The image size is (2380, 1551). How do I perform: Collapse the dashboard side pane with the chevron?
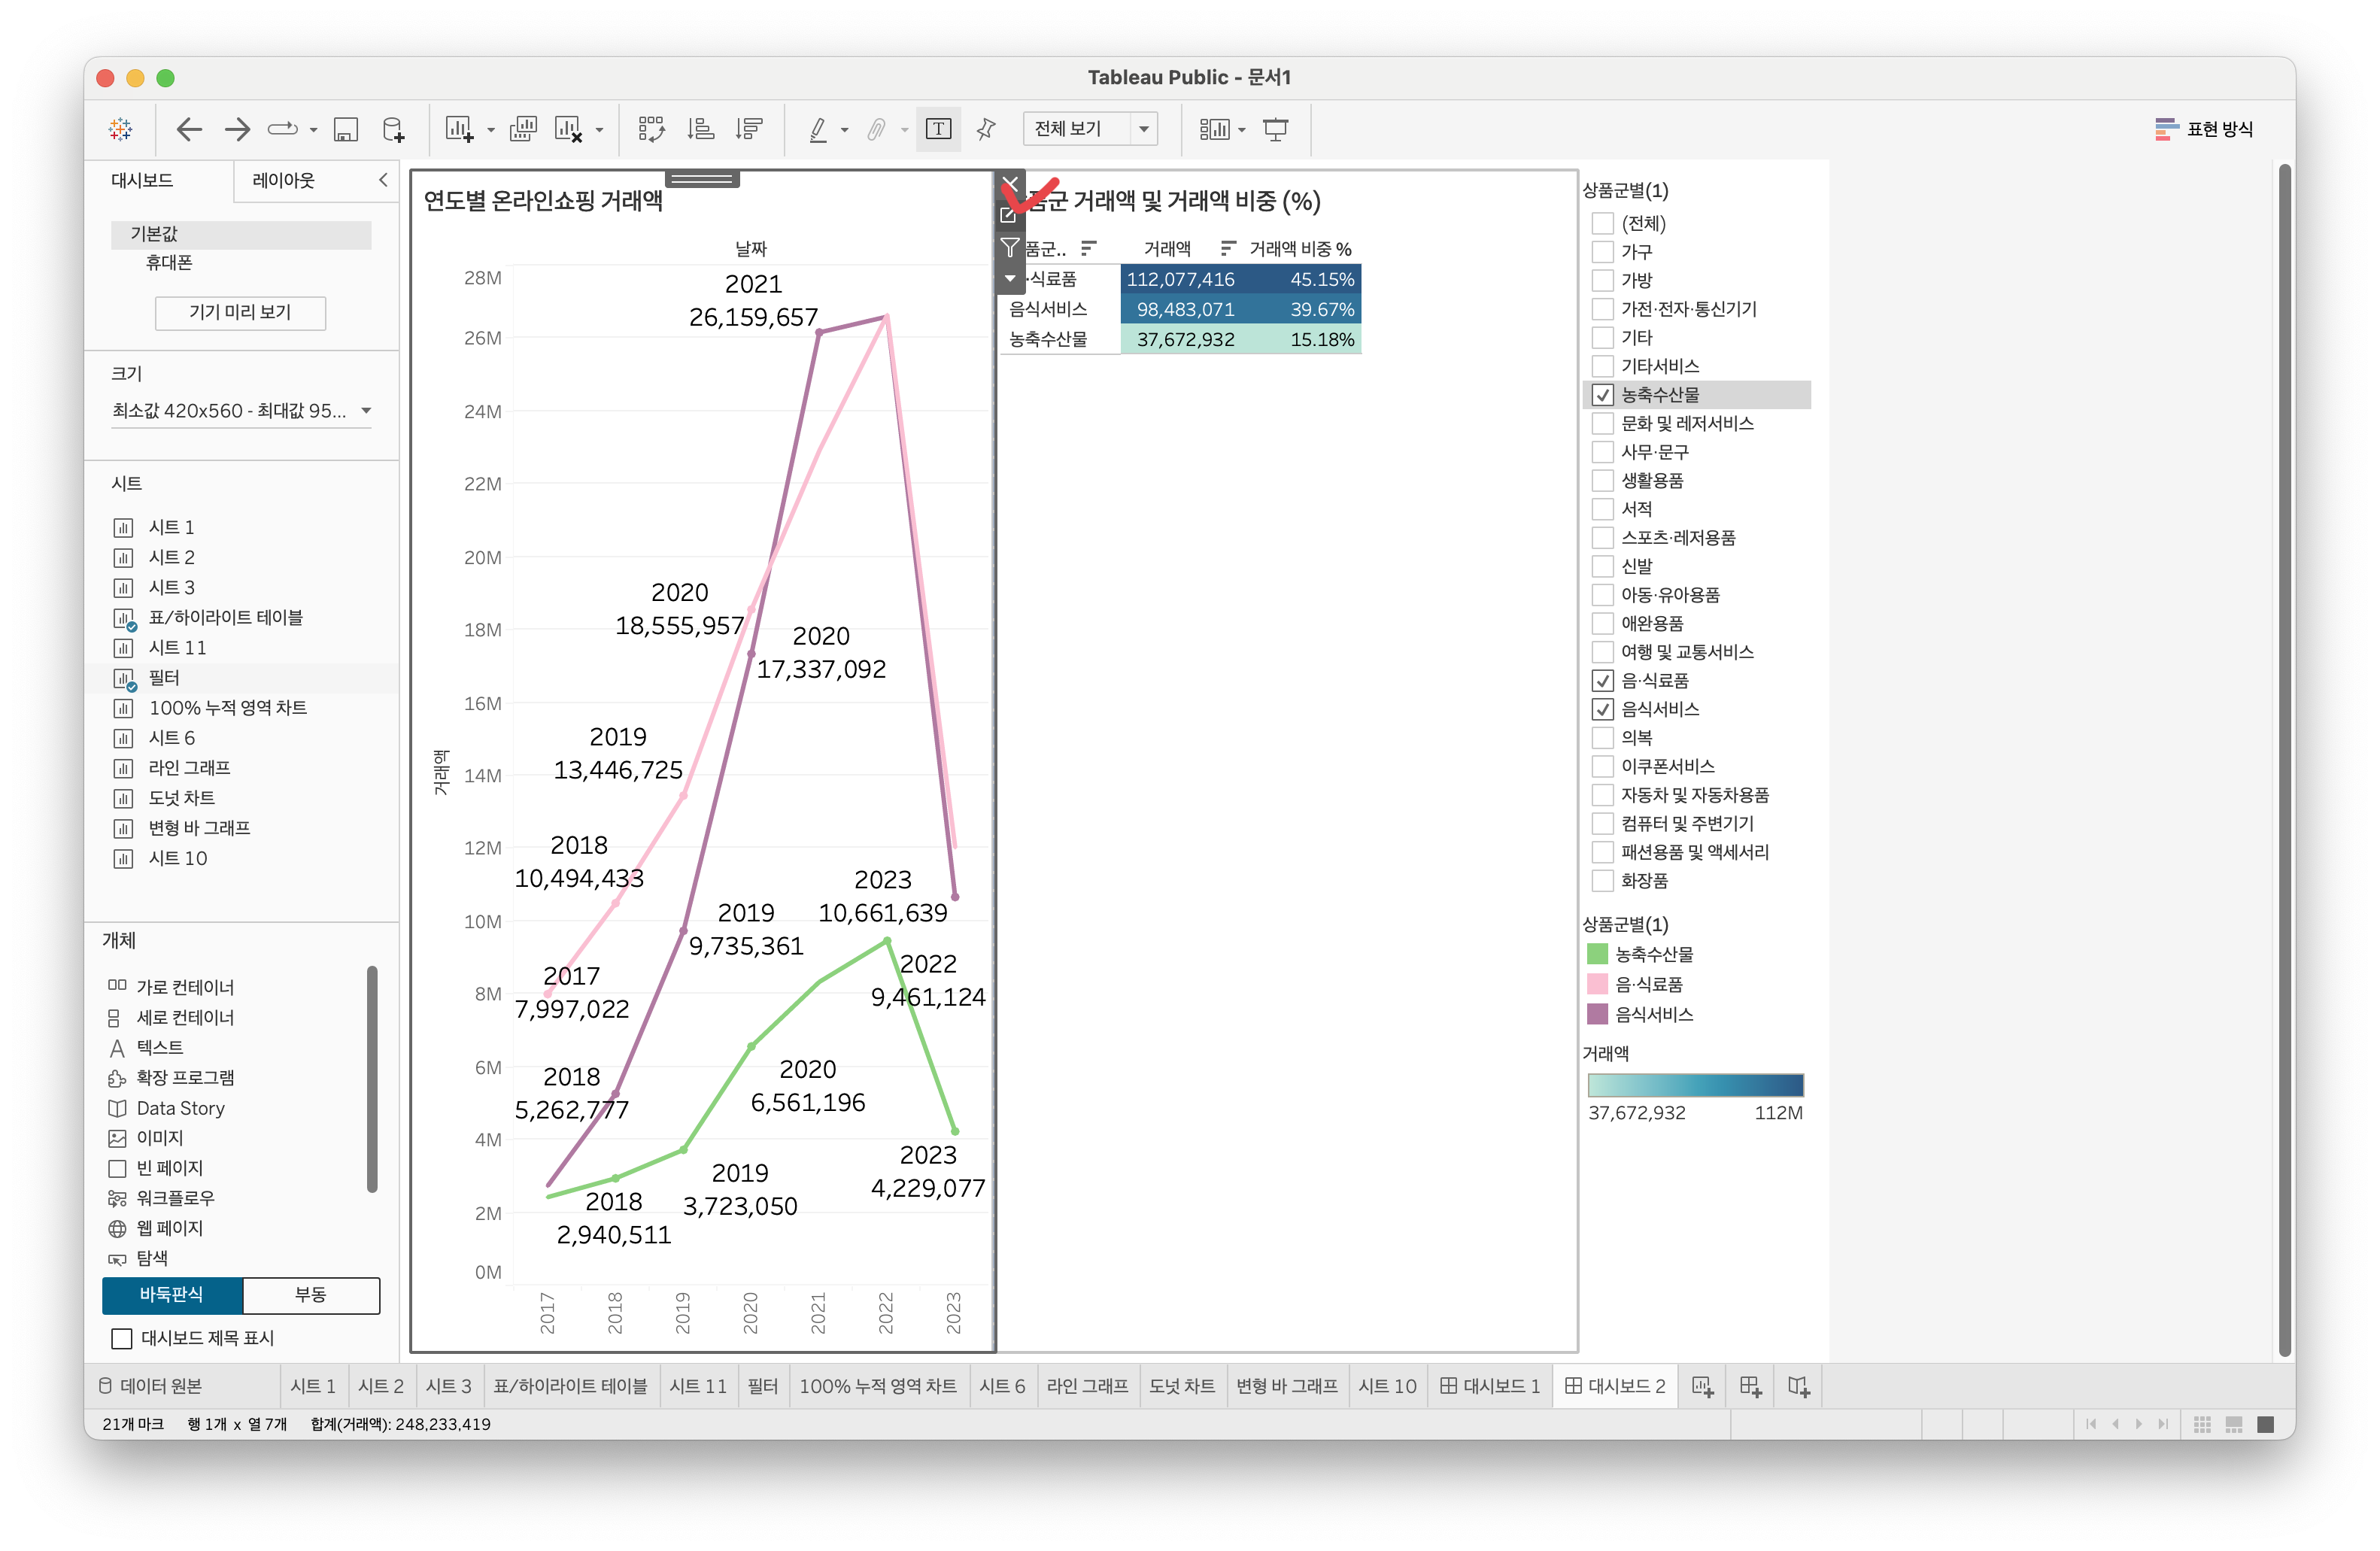383,180
